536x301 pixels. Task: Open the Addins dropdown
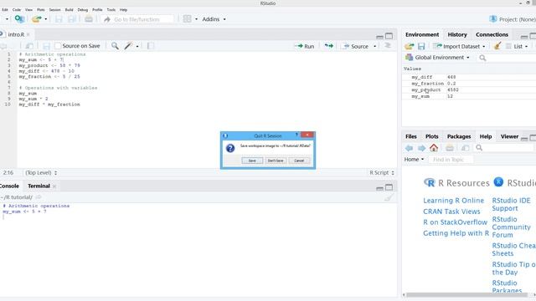[x=214, y=19]
